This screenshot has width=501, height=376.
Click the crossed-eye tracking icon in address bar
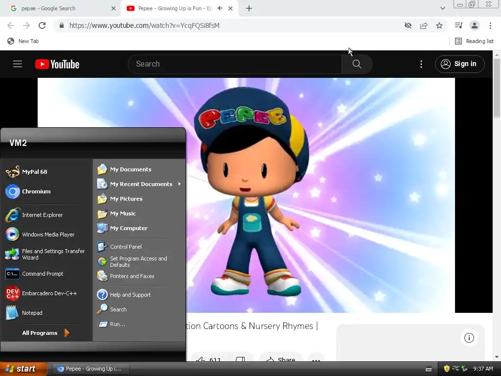tap(408, 25)
